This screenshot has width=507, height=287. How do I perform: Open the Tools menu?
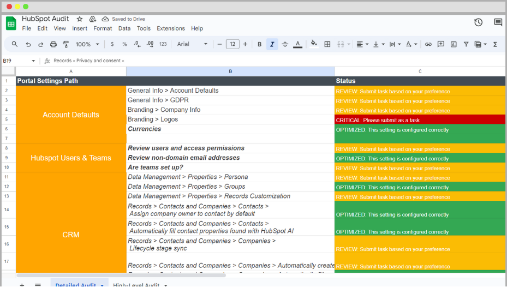point(144,28)
